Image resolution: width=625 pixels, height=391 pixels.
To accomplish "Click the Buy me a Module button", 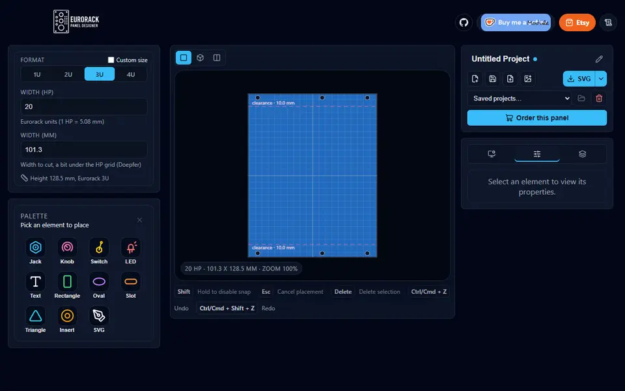I will [x=516, y=22].
